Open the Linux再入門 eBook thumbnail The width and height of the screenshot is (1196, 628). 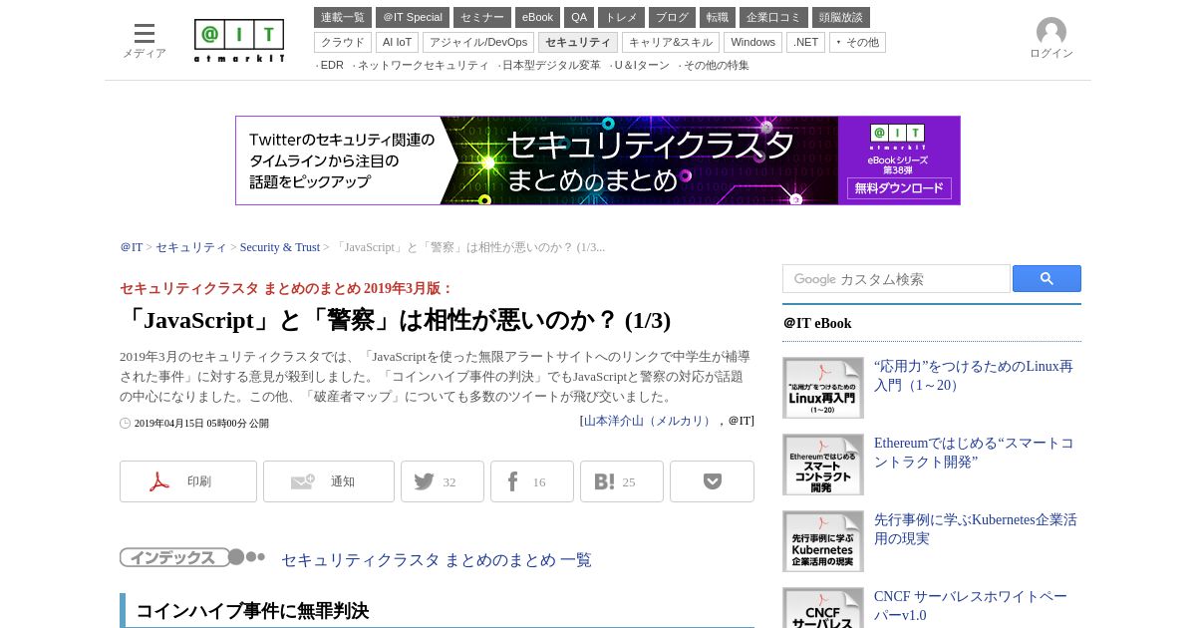click(x=823, y=388)
